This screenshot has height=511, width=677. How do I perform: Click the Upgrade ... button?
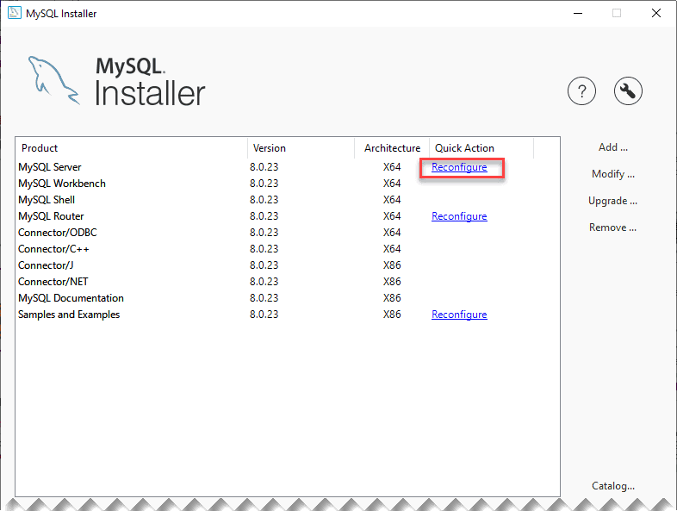pos(612,201)
